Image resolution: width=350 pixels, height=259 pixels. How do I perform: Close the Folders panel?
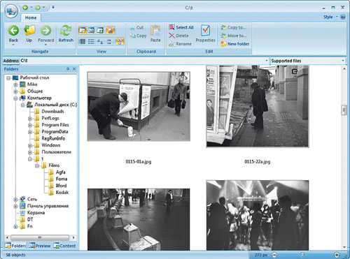74,69
